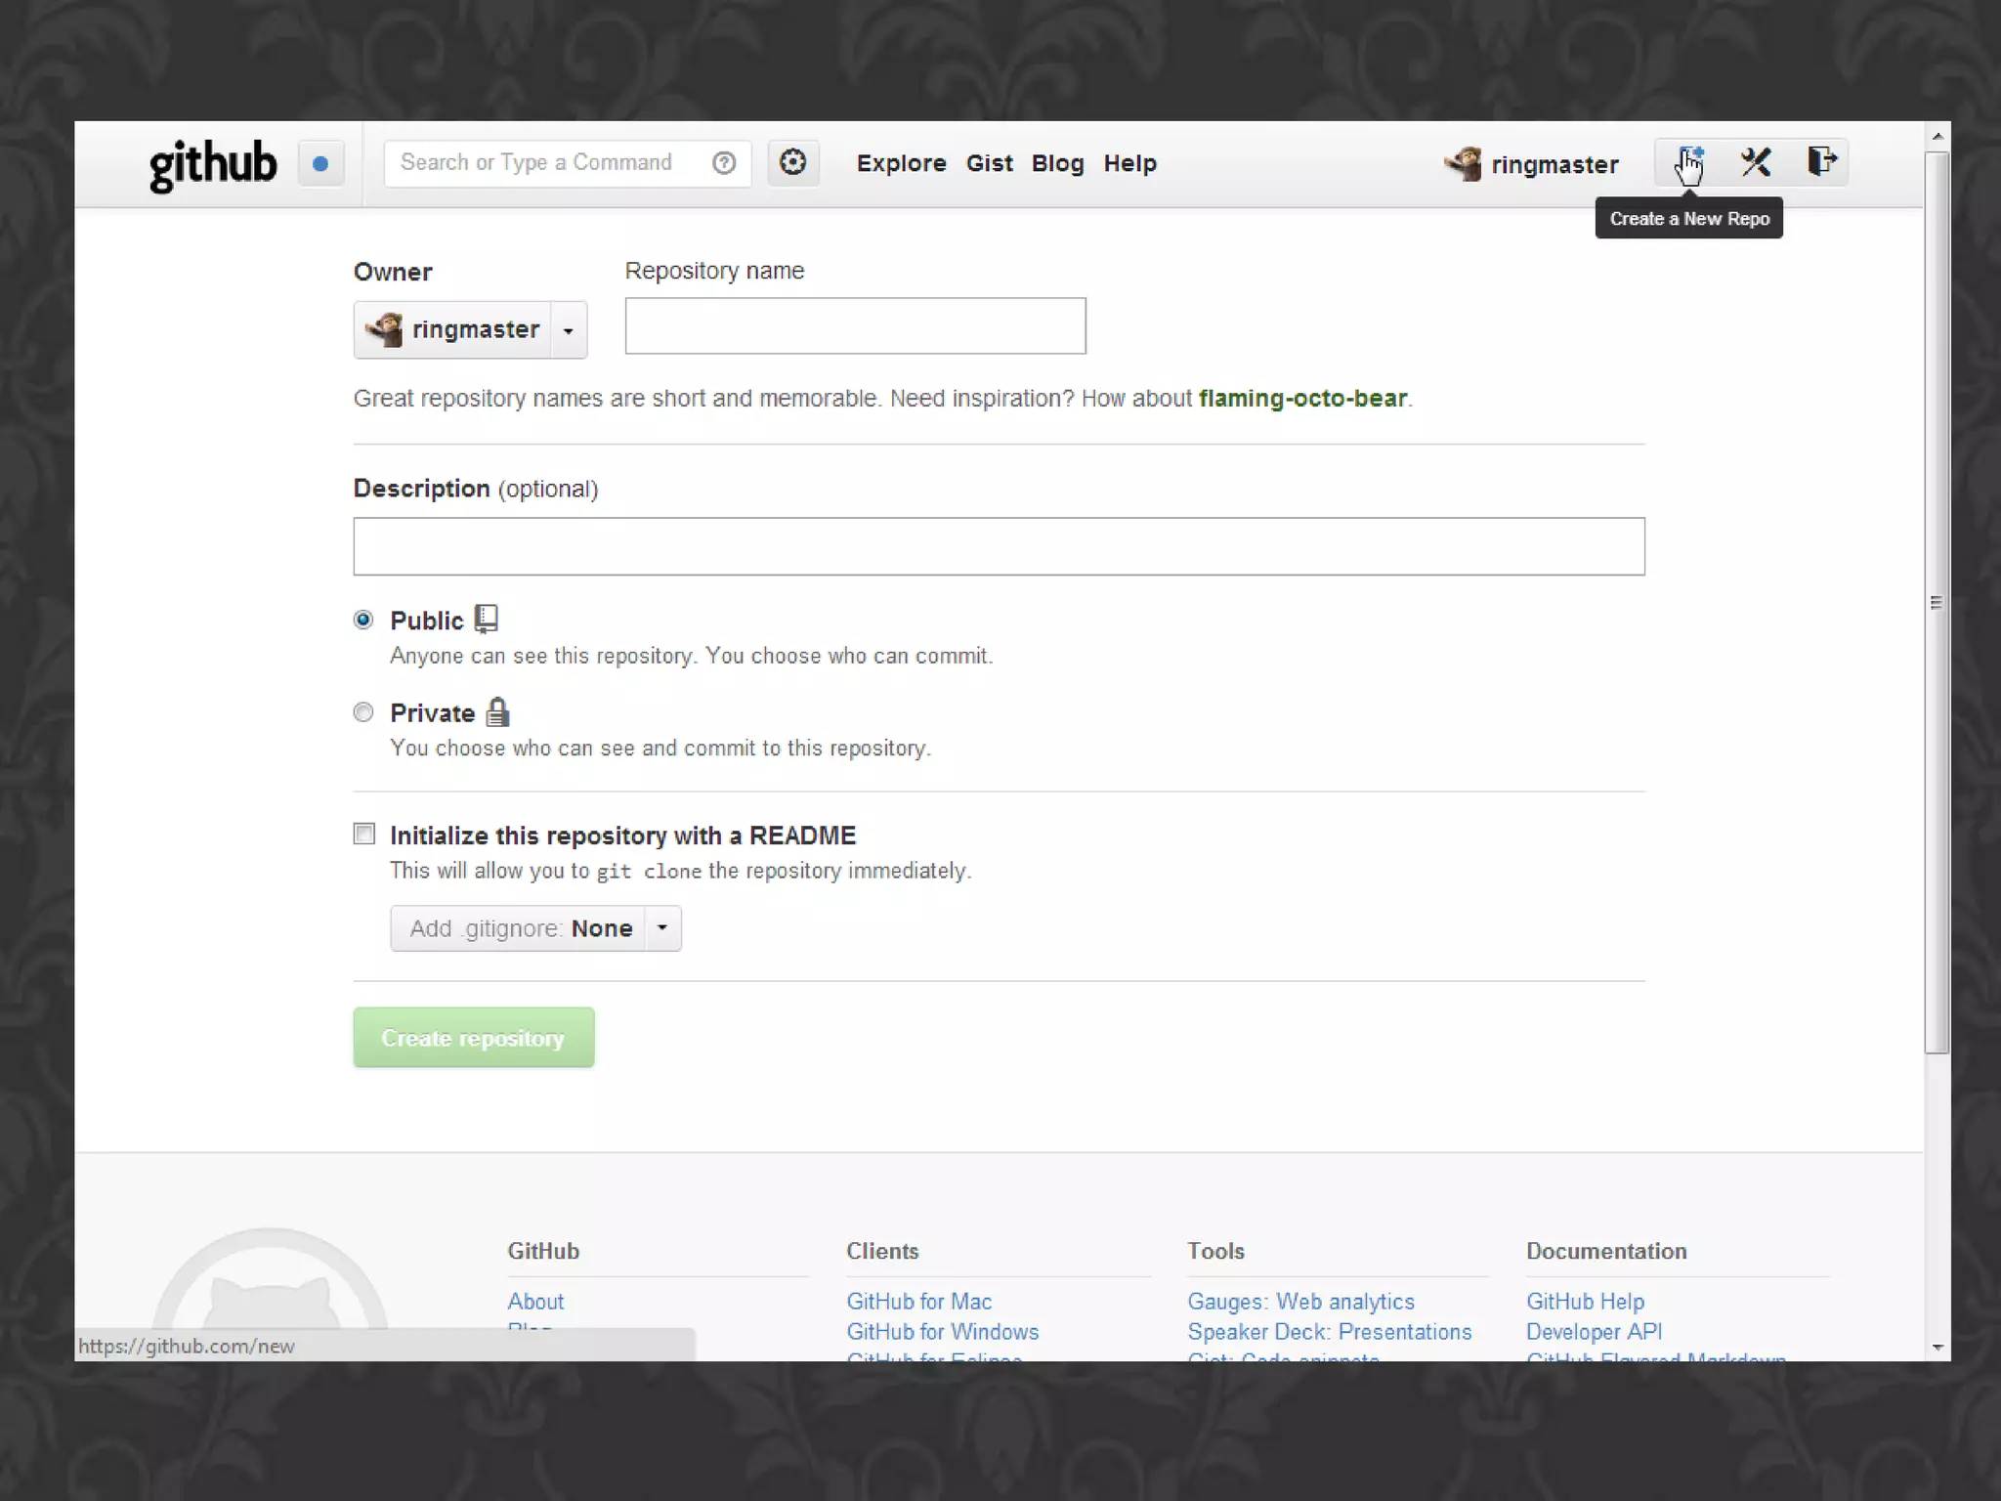The width and height of the screenshot is (2001, 1501).
Task: Click ringmaster avatar in header
Action: click(1464, 164)
